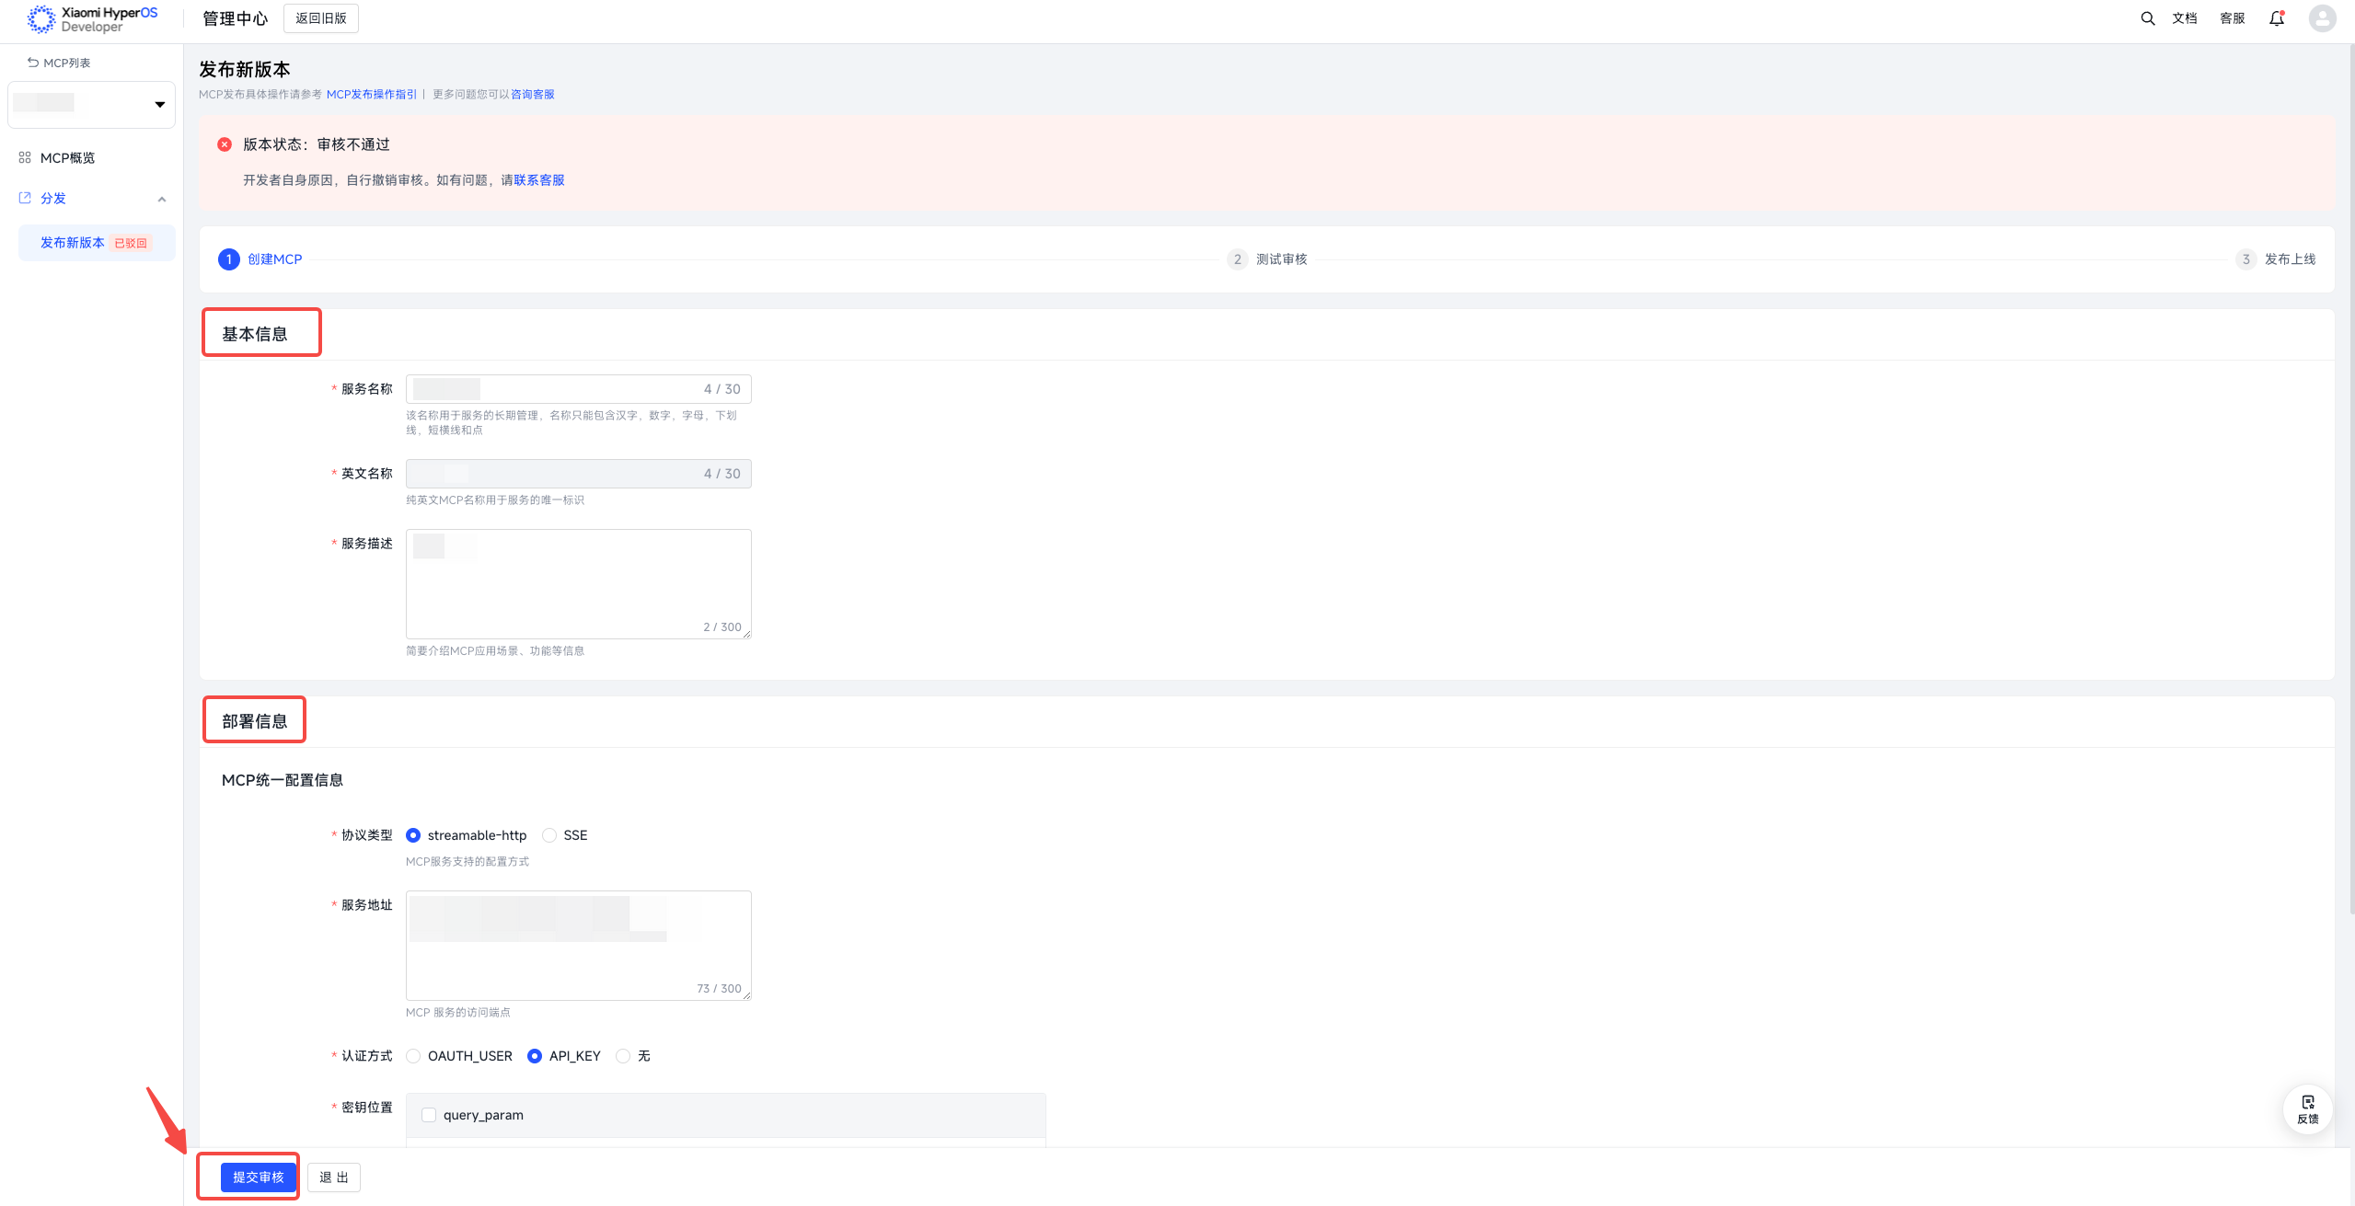Open MCP发布操作指引 link
2355x1206 pixels.
click(x=372, y=94)
